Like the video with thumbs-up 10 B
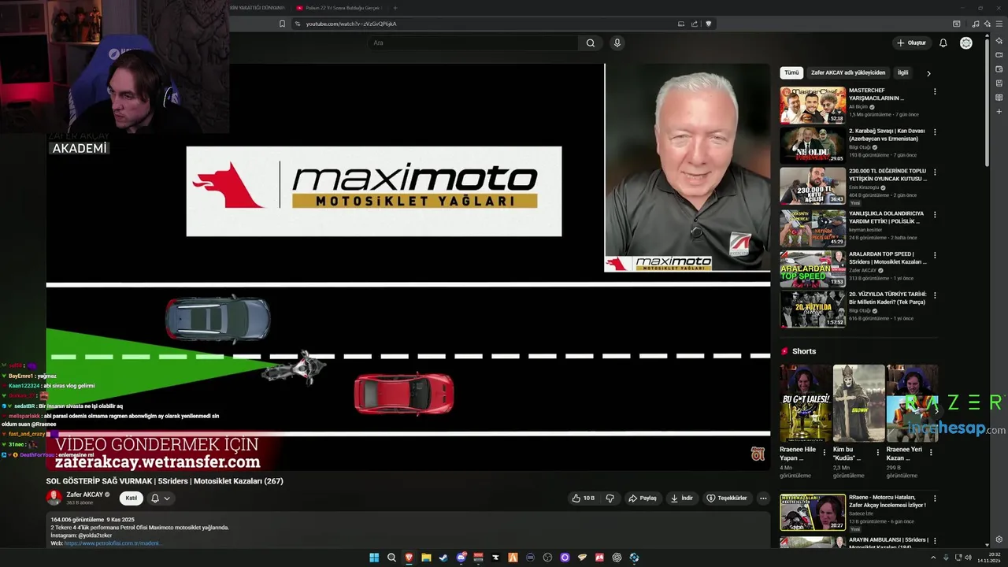Screen dimensions: 1008x567 (x=583, y=498)
